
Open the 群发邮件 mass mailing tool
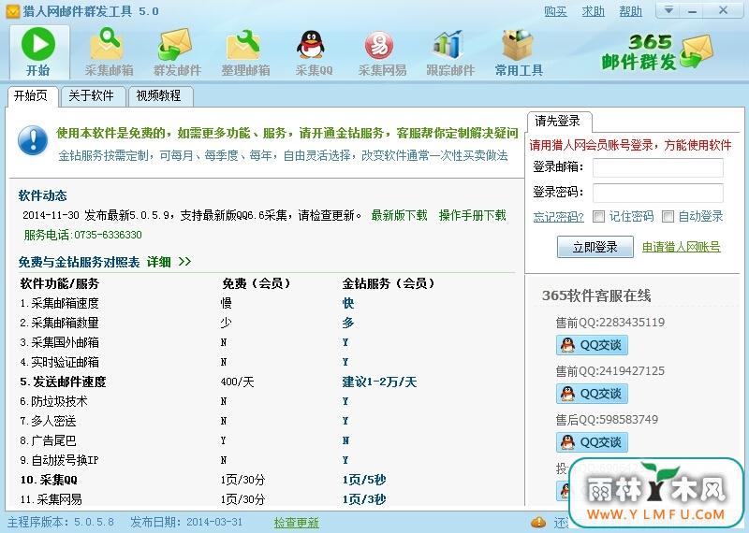177,52
